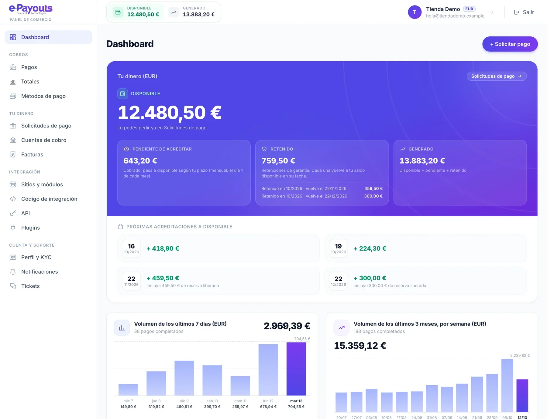Screen dimensions: 547x419
Task: Open the Solicitudes de pago pill link
Action: point(497,76)
